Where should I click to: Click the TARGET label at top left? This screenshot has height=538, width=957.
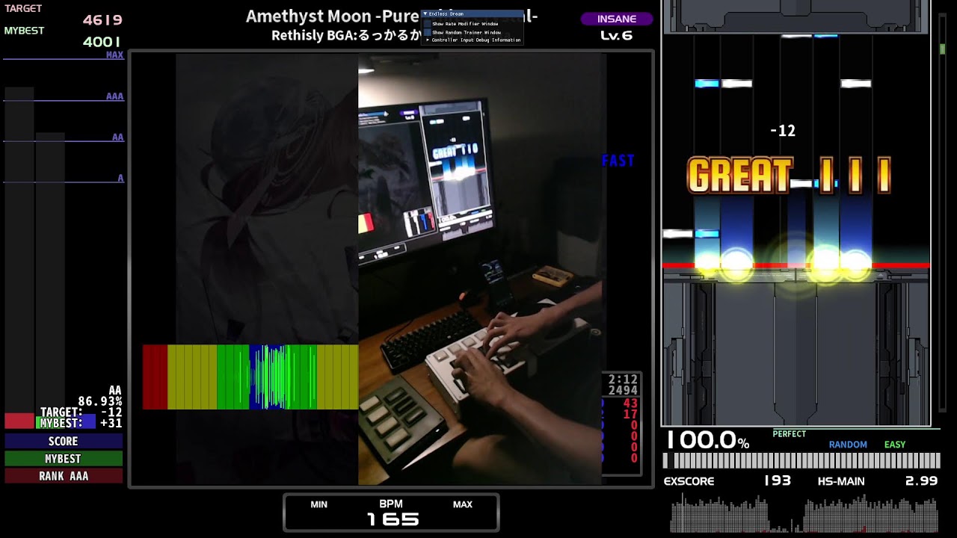(x=23, y=8)
